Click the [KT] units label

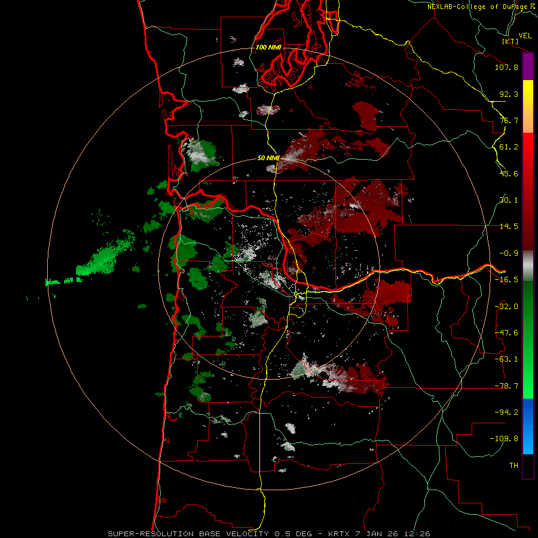click(x=510, y=41)
